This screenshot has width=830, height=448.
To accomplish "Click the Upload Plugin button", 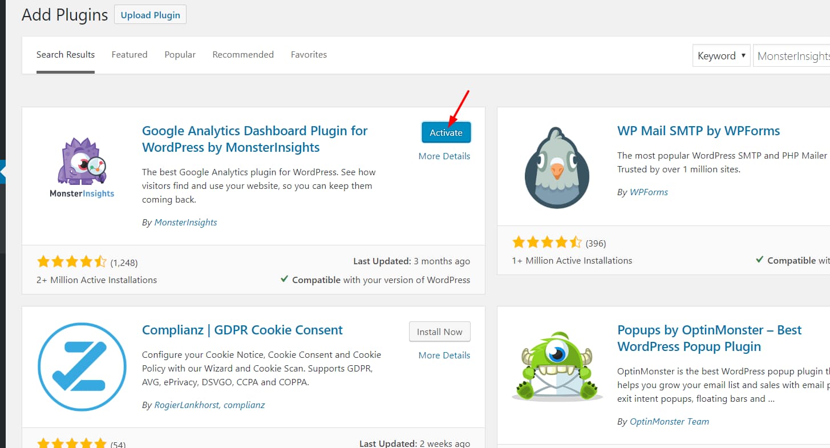I will pyautogui.click(x=150, y=15).
